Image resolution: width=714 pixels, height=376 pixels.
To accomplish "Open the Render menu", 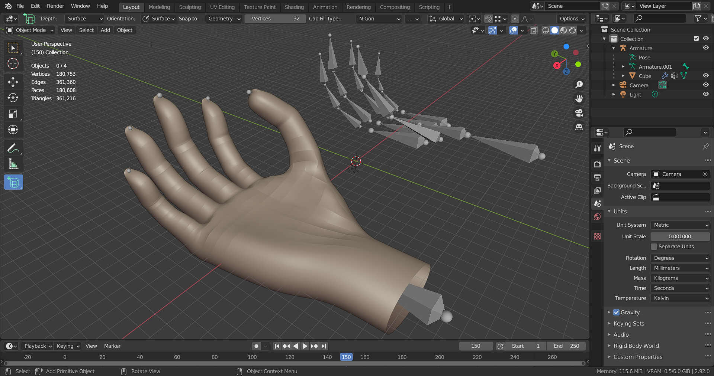I will [55, 6].
